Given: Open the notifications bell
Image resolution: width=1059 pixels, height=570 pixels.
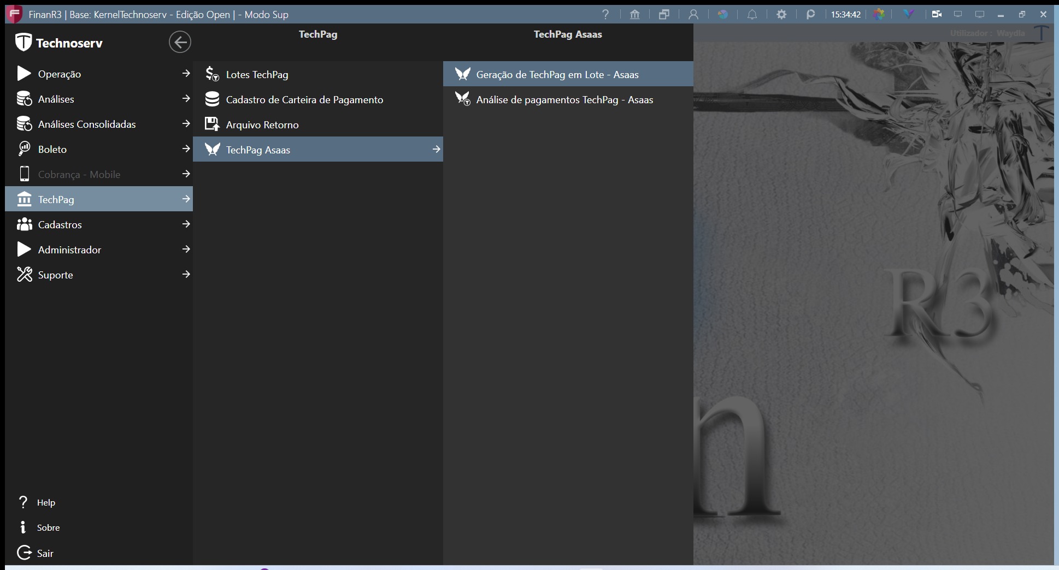Looking at the screenshot, I should (752, 14).
